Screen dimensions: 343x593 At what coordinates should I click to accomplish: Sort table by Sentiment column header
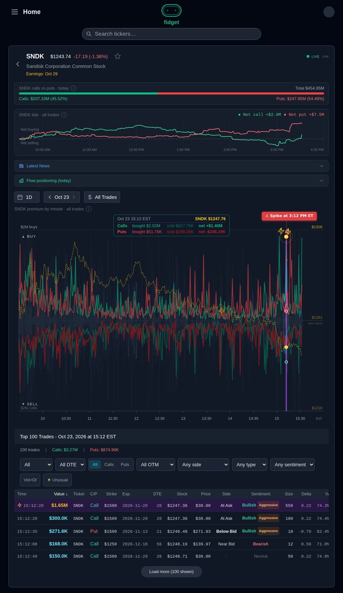tap(260, 494)
